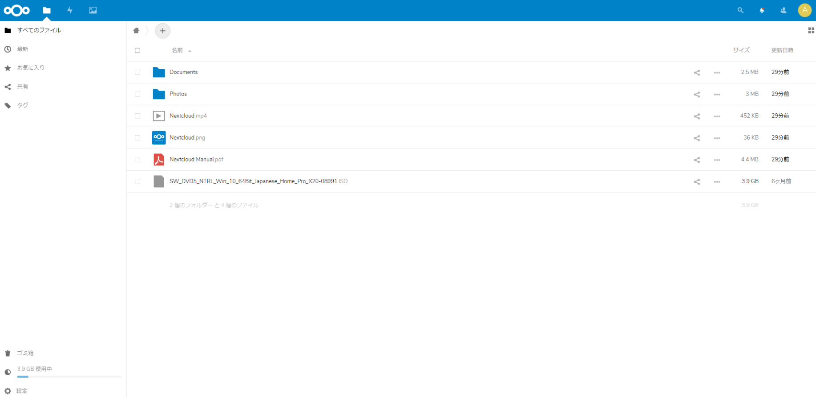Image resolution: width=816 pixels, height=397 pixels.
Task: Click the 3.9 GB 使用中 quota text
Action: pyautogui.click(x=34, y=369)
